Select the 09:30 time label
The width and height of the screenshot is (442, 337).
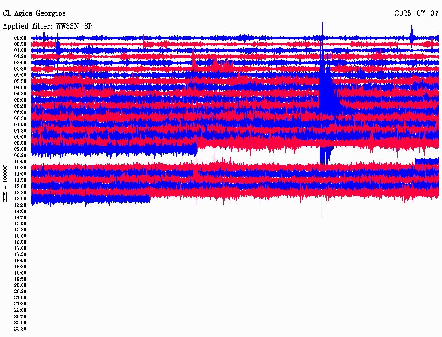tap(20, 156)
